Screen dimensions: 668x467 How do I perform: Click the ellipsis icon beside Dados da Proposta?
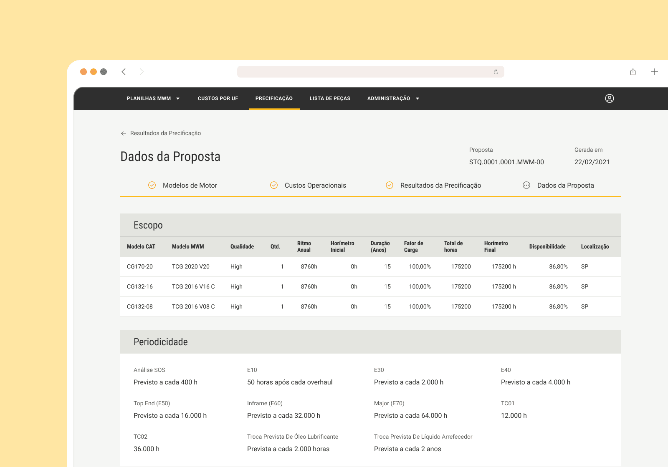526,185
